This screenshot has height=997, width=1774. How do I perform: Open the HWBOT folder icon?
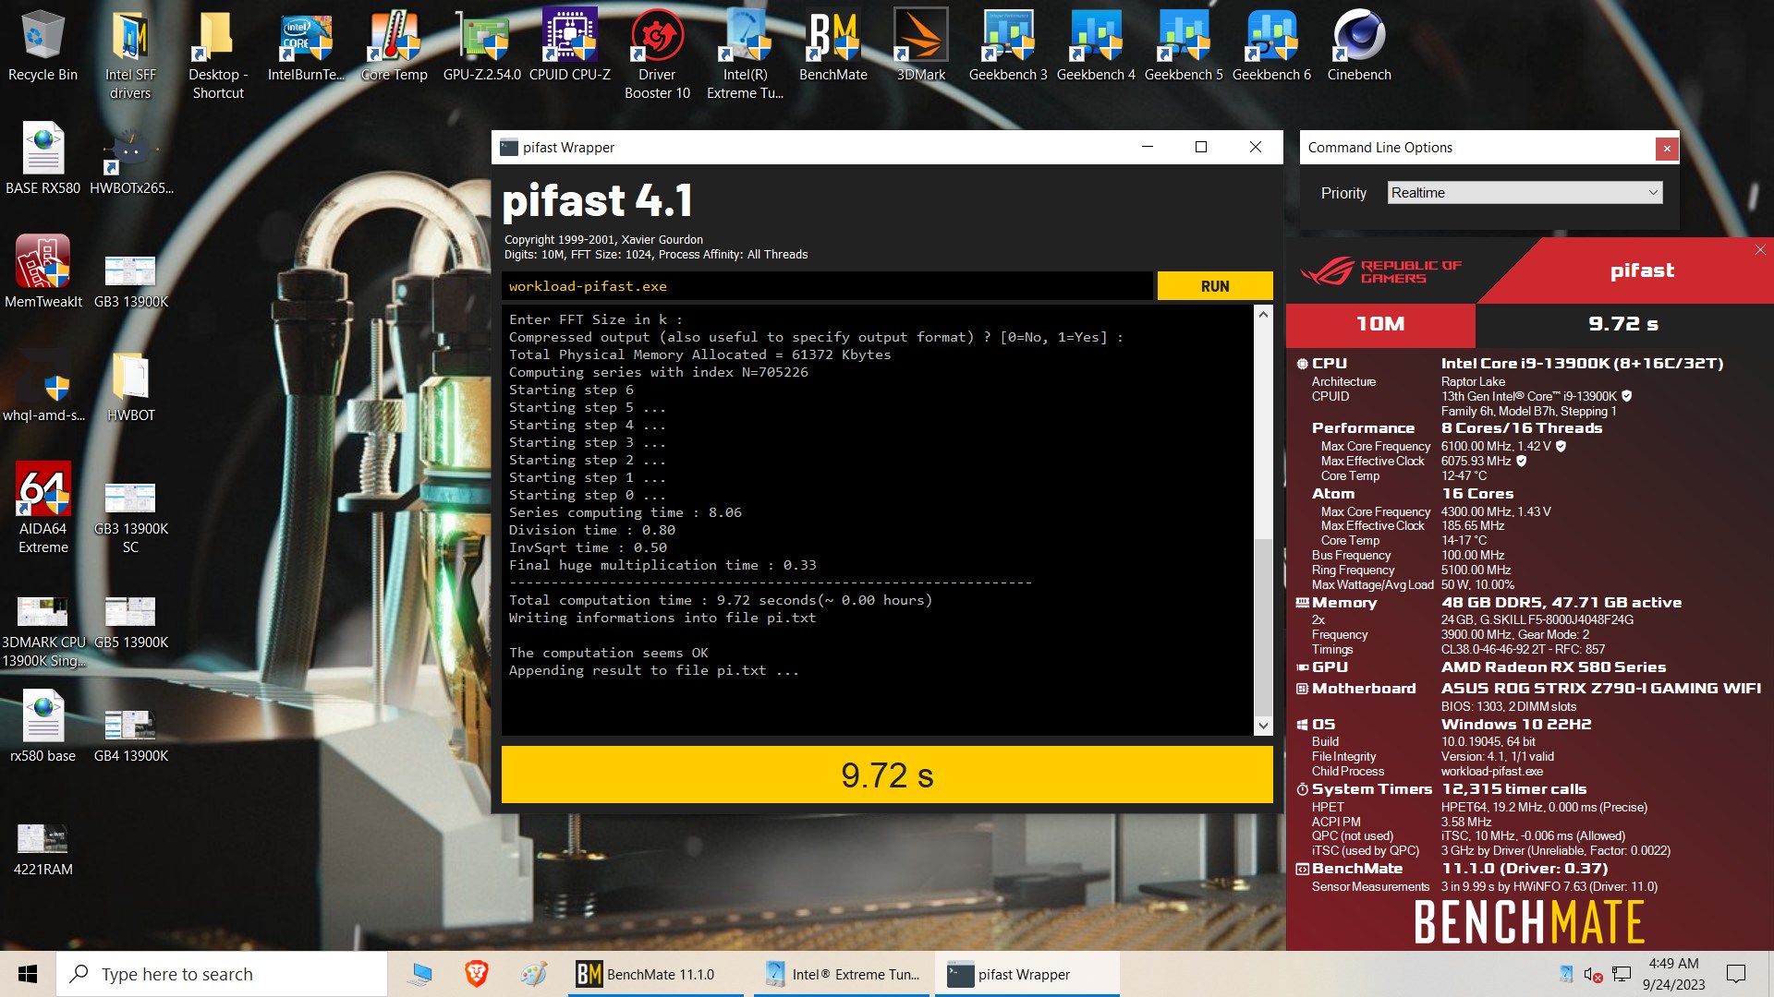pos(131,386)
